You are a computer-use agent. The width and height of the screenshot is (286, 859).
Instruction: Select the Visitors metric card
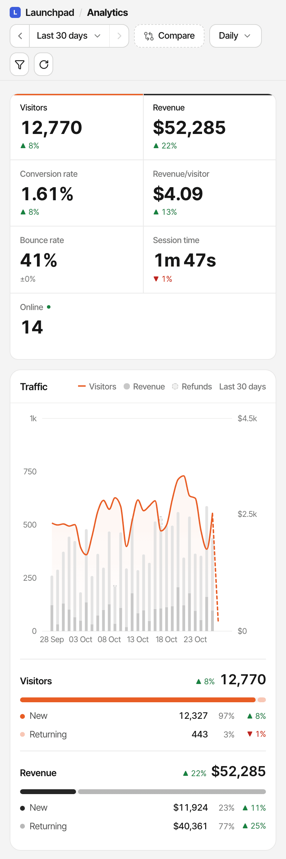pos(77,127)
